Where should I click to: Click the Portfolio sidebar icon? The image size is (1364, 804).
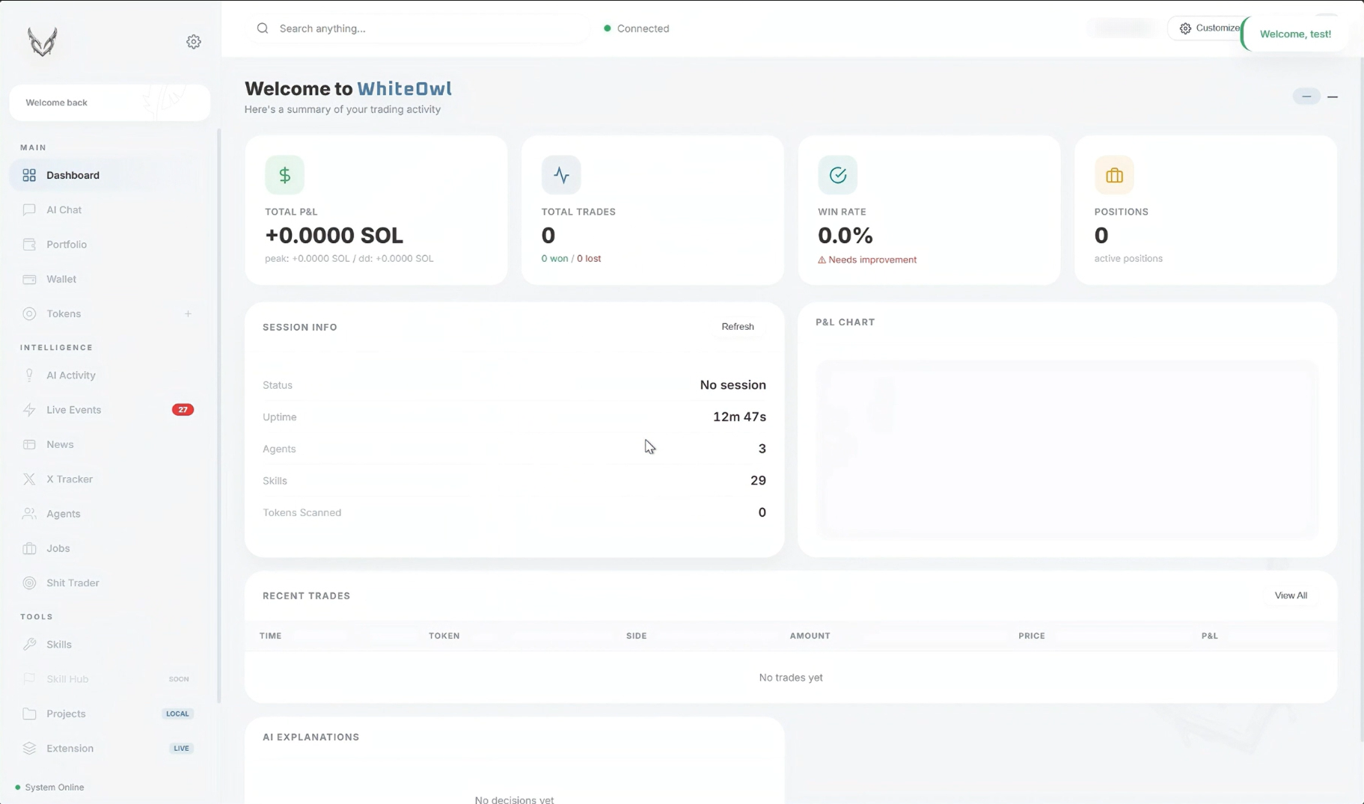tap(29, 245)
